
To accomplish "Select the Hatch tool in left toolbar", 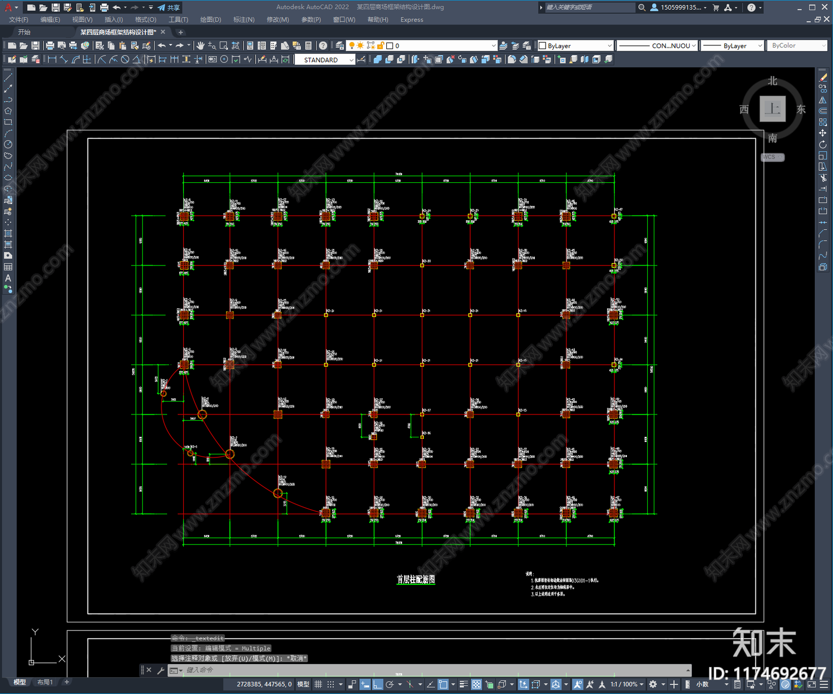I will pyautogui.click(x=8, y=233).
